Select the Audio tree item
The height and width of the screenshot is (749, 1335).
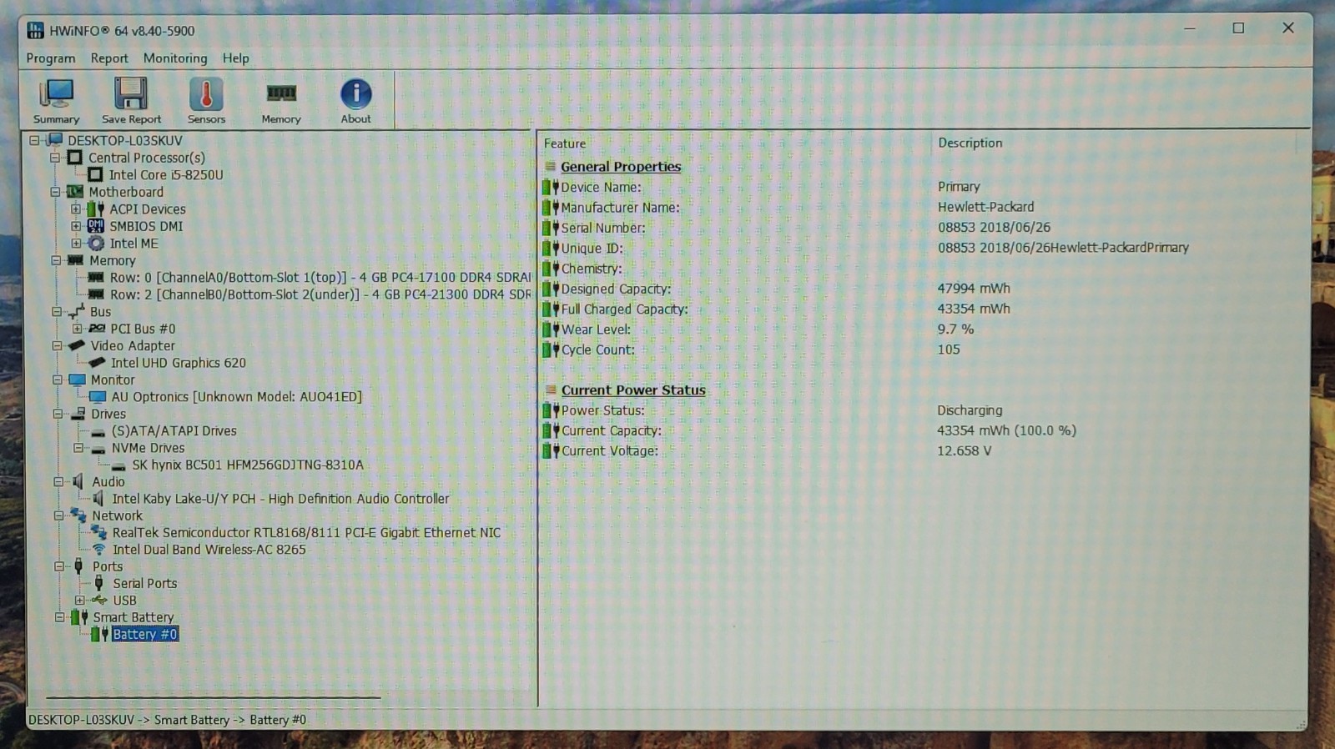pos(108,481)
